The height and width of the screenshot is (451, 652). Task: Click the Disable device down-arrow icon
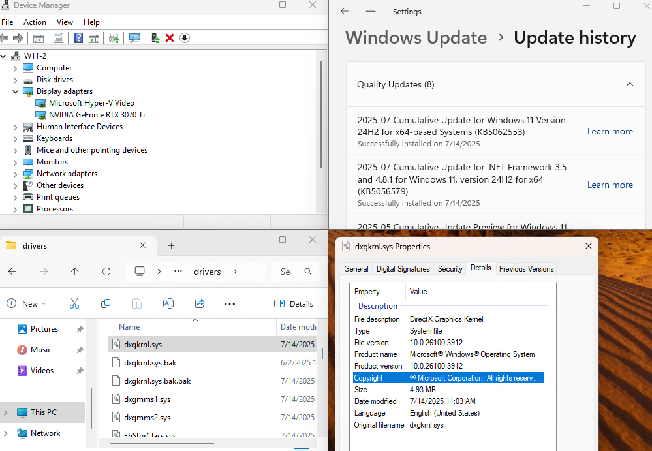tap(185, 39)
